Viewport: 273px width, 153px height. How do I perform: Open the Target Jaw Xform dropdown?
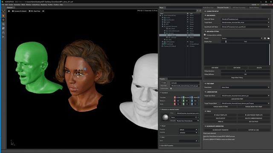point(245,96)
